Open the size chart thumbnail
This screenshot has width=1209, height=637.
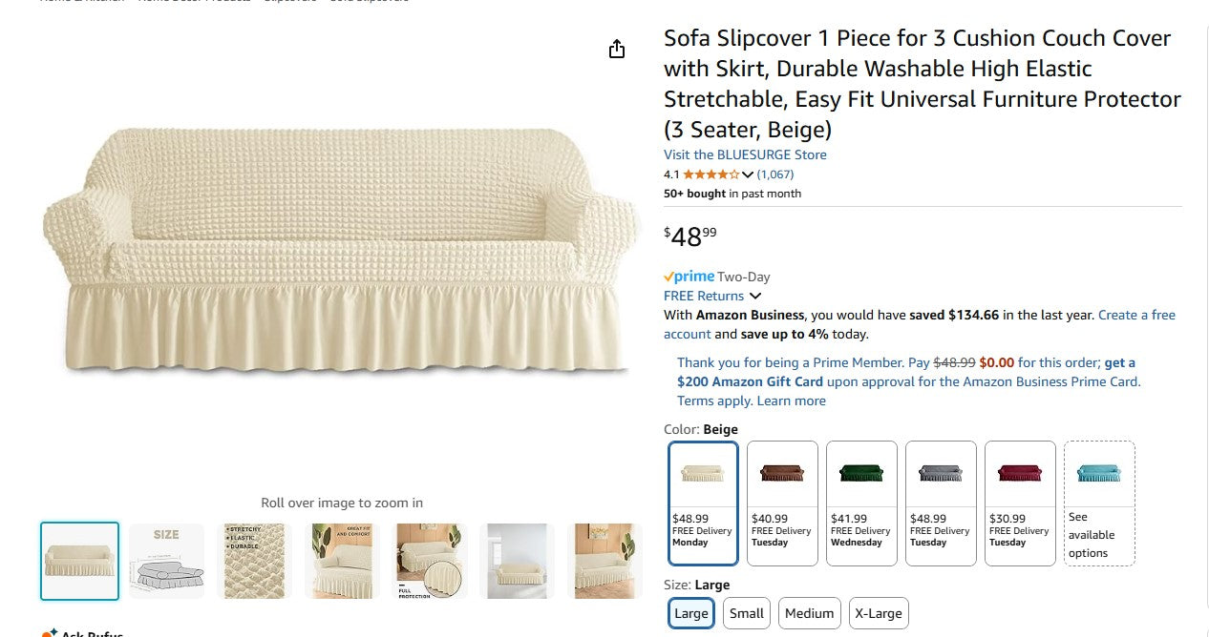pos(167,561)
